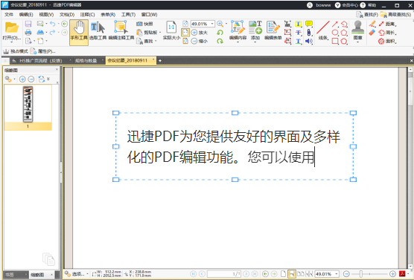Select the underline text tool
Screen dimensions: 414x280
(x=299, y=41)
